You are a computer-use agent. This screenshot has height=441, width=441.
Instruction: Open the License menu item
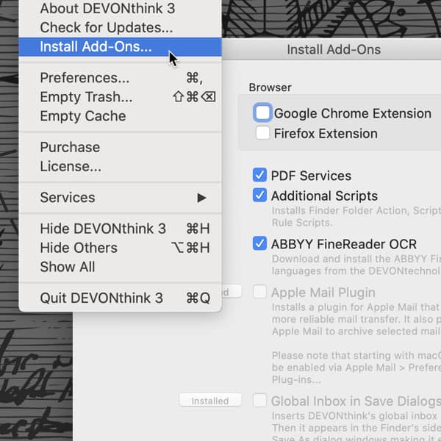click(x=120, y=166)
